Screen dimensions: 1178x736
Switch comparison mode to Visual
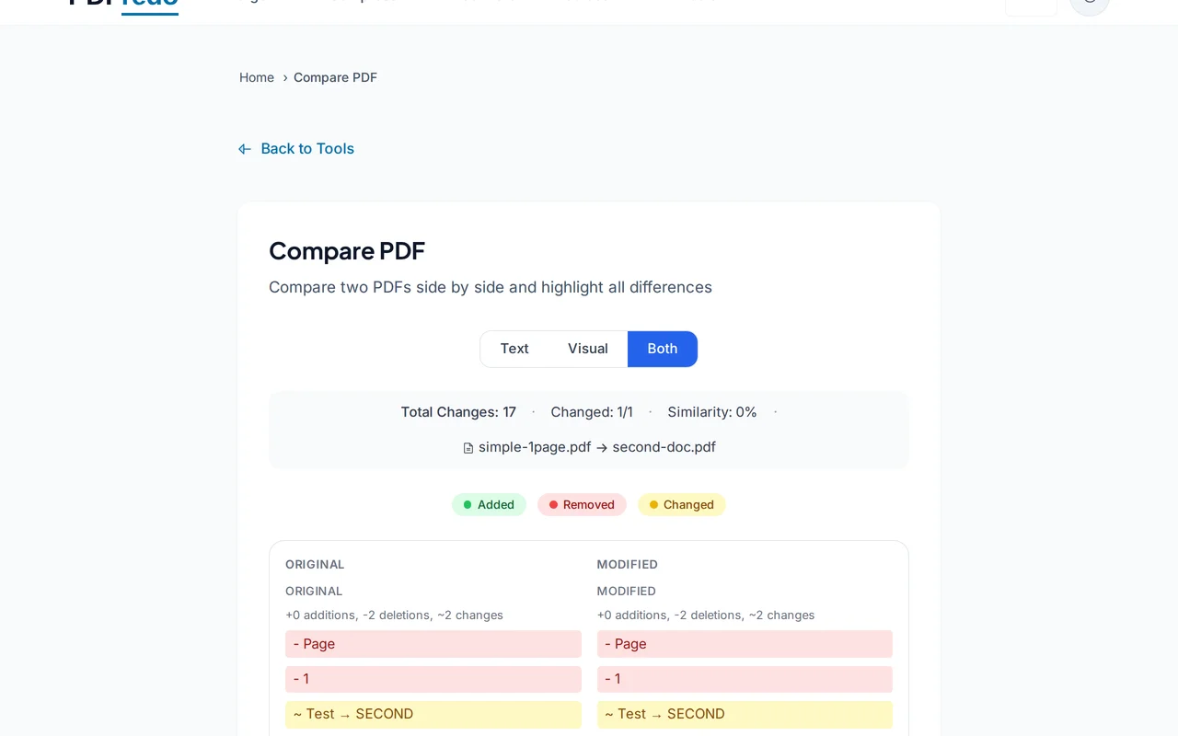pyautogui.click(x=587, y=349)
